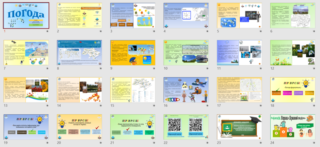Image resolution: width=320 pixels, height=147 pixels.
Task: Select slide 19 quiz thumbnail
Action: coord(26,127)
